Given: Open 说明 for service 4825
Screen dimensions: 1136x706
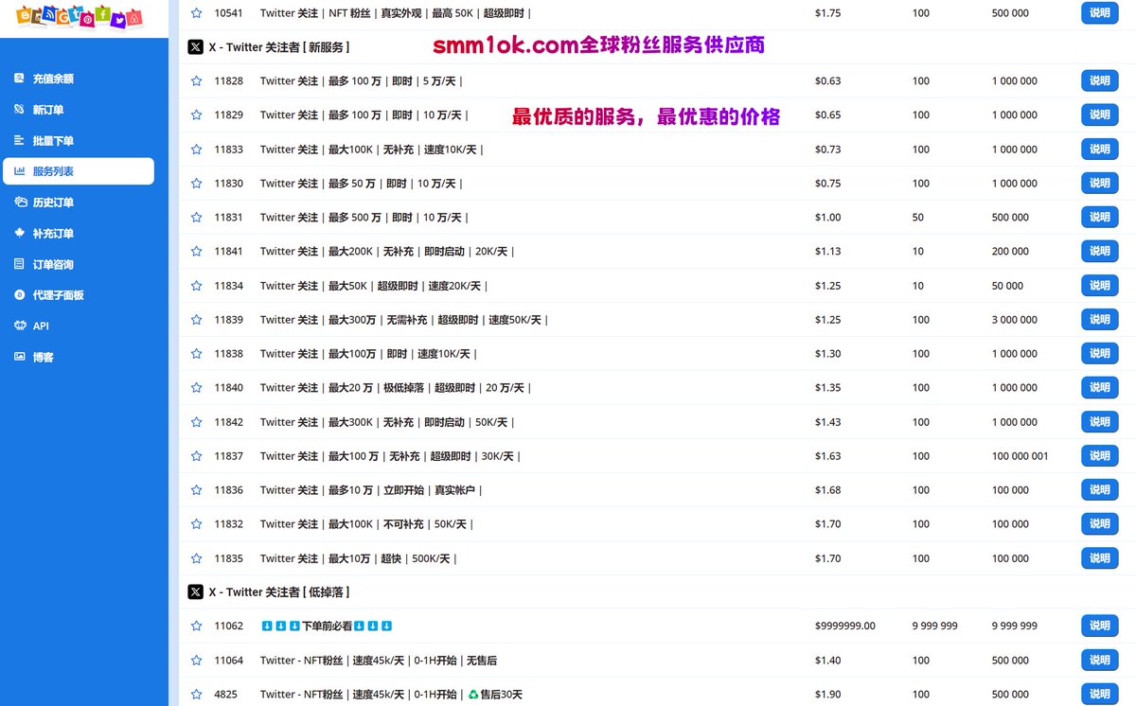Looking at the screenshot, I should (x=1099, y=695).
